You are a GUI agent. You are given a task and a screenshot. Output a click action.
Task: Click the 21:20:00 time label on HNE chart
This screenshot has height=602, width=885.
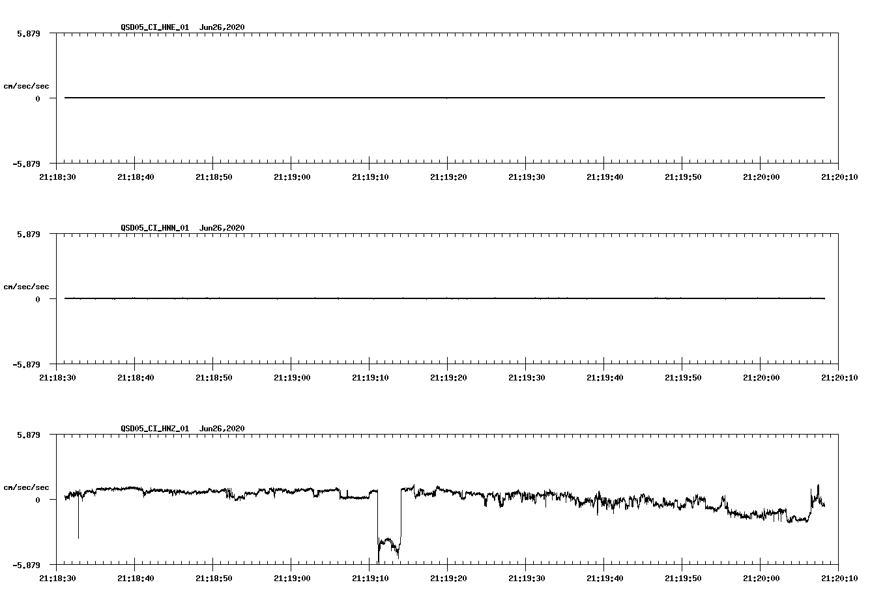point(761,177)
